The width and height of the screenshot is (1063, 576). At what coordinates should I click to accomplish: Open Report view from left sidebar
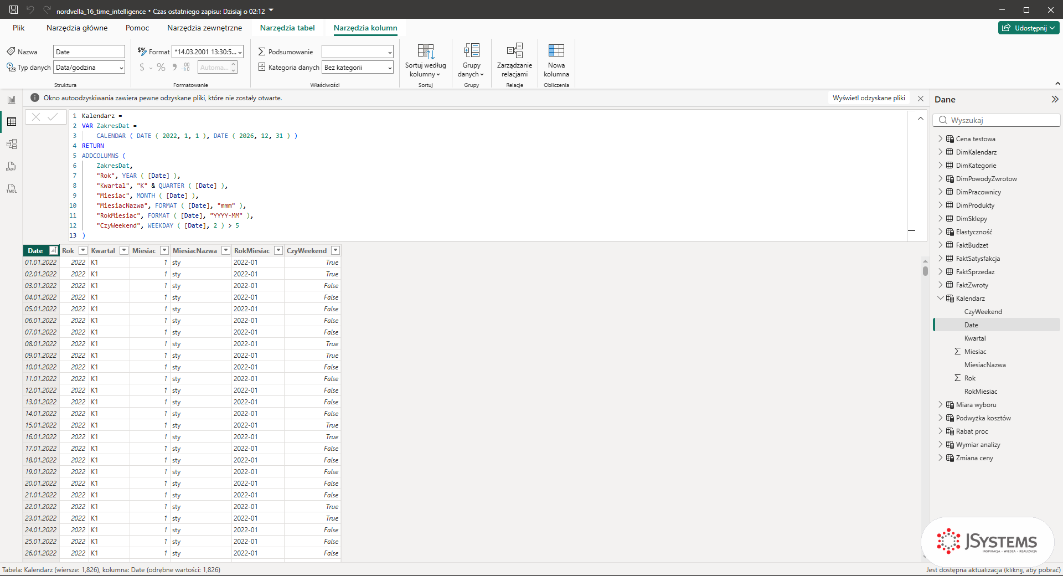click(12, 100)
